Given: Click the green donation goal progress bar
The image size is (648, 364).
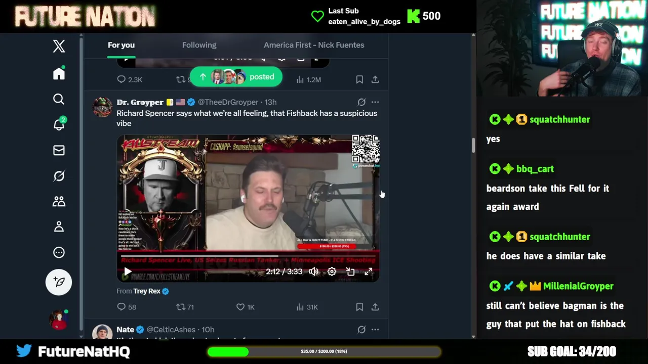Looking at the screenshot, I should [324, 351].
